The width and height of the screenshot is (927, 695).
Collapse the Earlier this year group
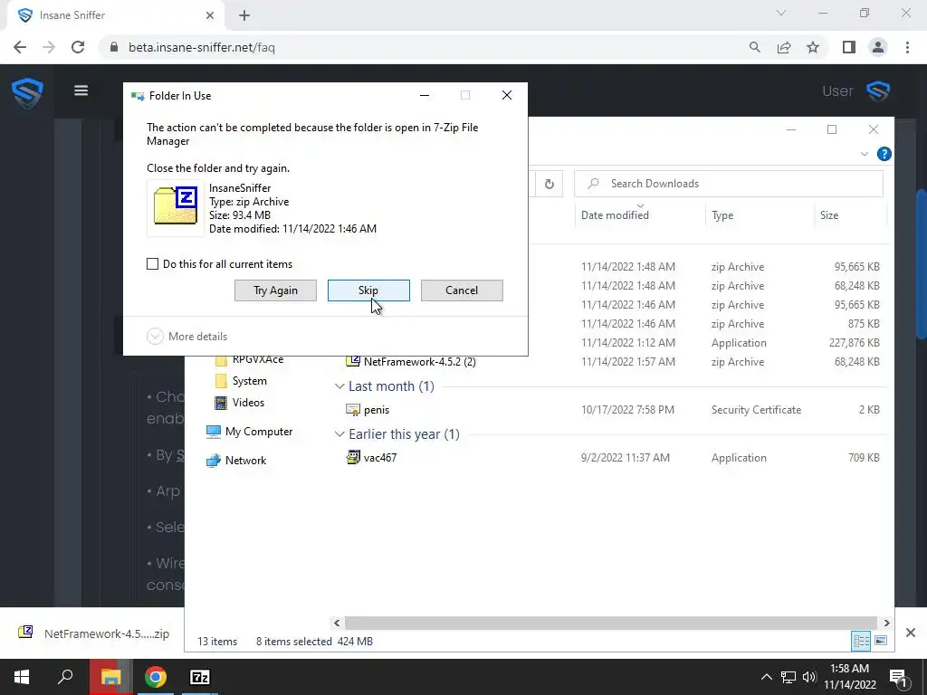click(x=339, y=434)
